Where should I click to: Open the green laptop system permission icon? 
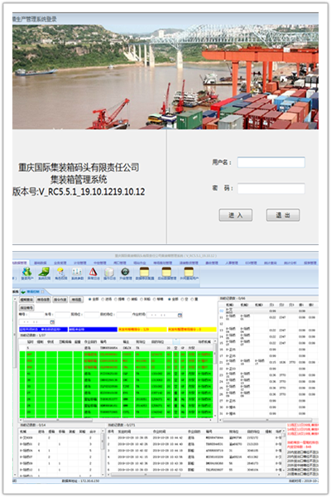tap(44, 272)
